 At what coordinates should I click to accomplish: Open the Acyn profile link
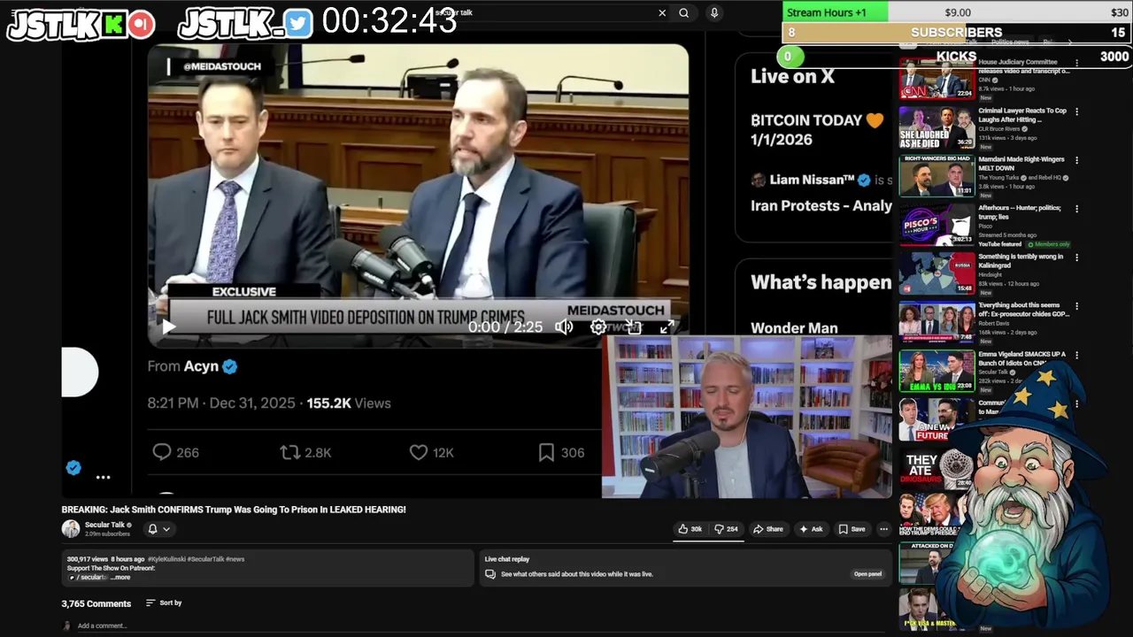coord(201,366)
